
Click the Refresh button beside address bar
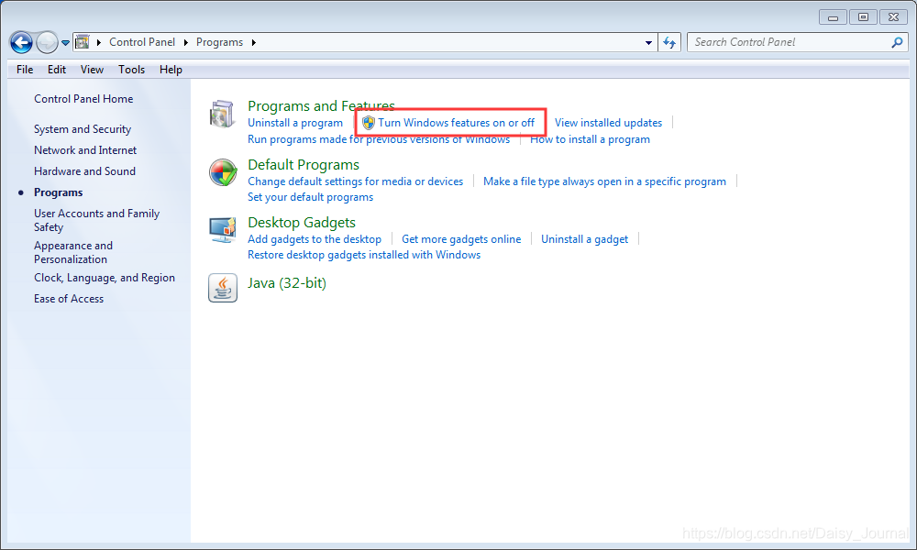click(669, 43)
